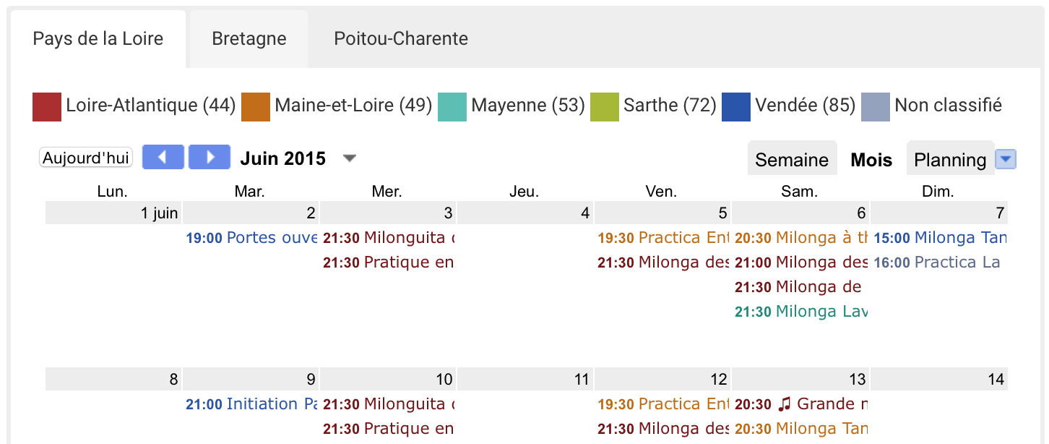Toggle Mayenne teal swatch filter
This screenshot has height=444, width=1049.
tap(452, 106)
